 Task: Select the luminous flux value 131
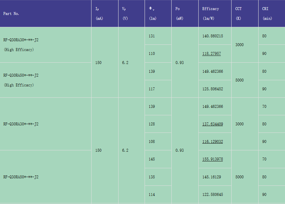pyautogui.click(x=152, y=36)
